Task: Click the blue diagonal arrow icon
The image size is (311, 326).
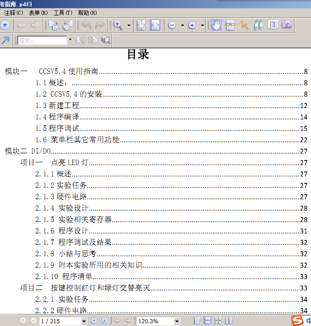Action: pyautogui.click(x=5, y=40)
